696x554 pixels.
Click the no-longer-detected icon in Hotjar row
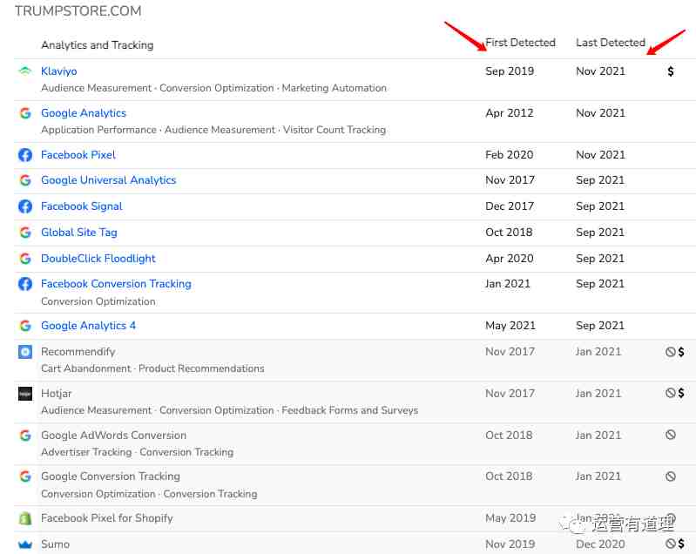(670, 392)
